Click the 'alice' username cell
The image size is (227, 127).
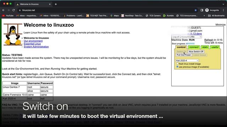(34, 91)
